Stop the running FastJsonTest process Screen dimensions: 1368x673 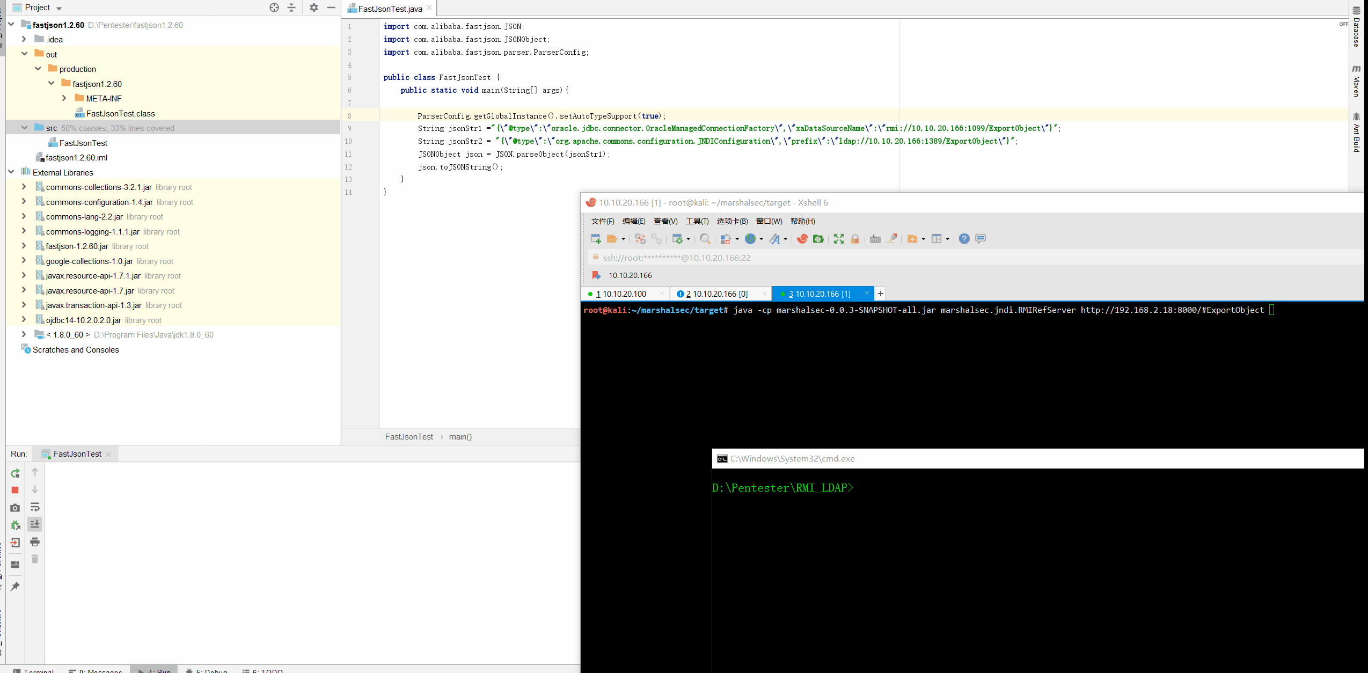(x=15, y=490)
